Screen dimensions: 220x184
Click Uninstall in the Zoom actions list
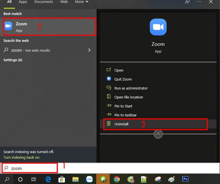121,124
